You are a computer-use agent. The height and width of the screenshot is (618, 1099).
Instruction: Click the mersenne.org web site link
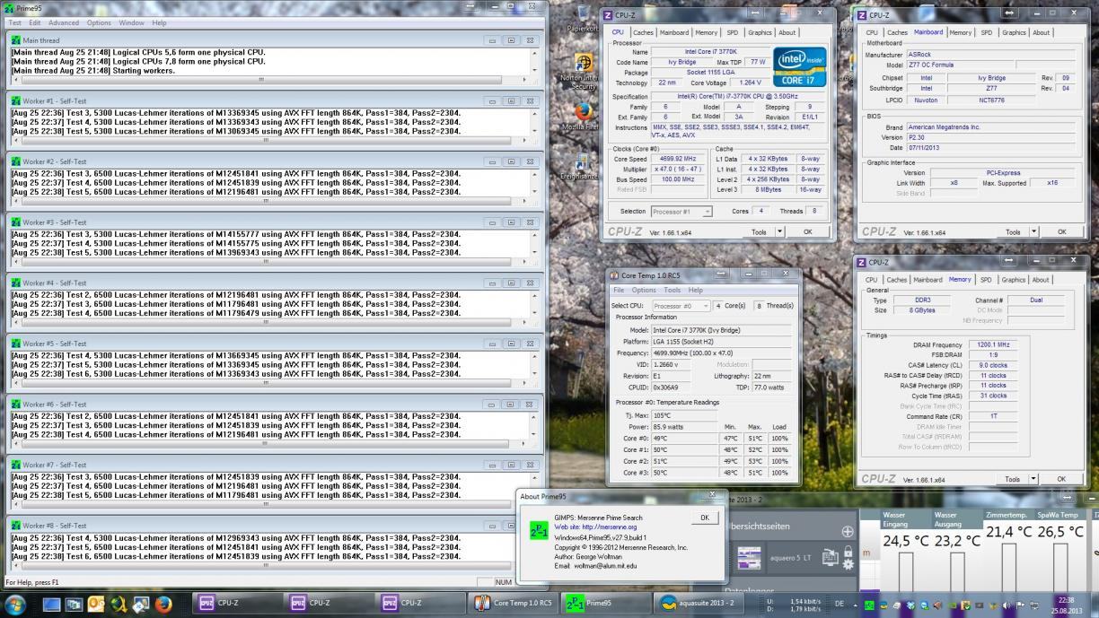click(x=595, y=527)
